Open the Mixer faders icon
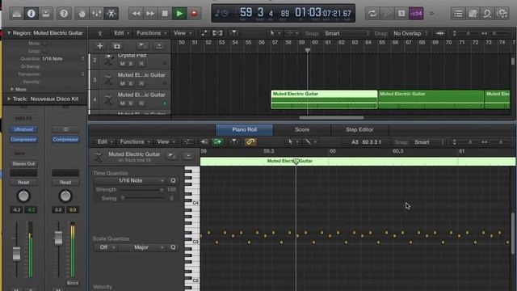Viewport: 517px width, 291px height. [96, 14]
